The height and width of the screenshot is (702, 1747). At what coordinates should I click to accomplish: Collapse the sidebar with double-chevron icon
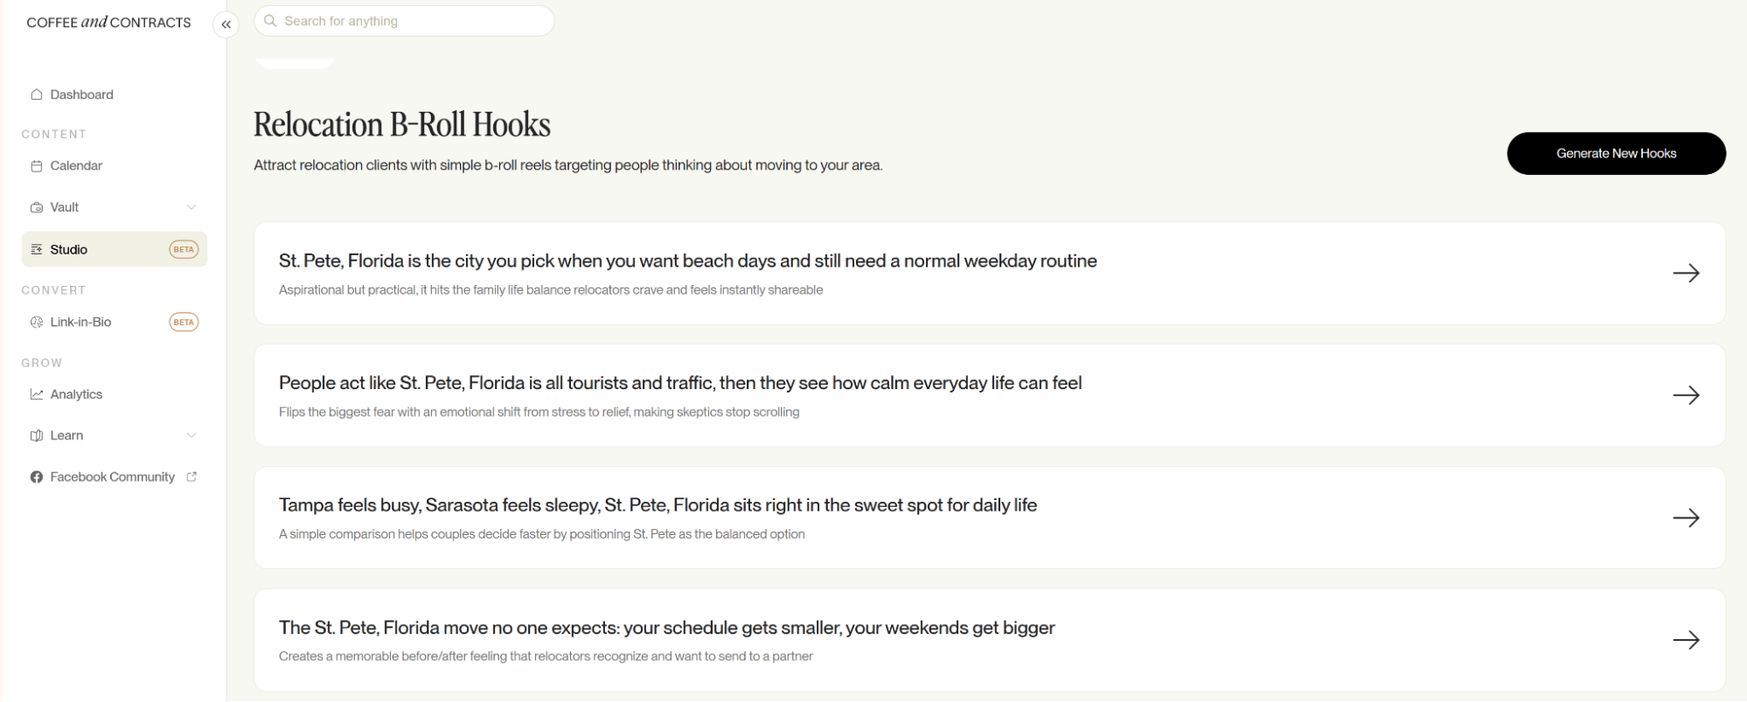[226, 24]
